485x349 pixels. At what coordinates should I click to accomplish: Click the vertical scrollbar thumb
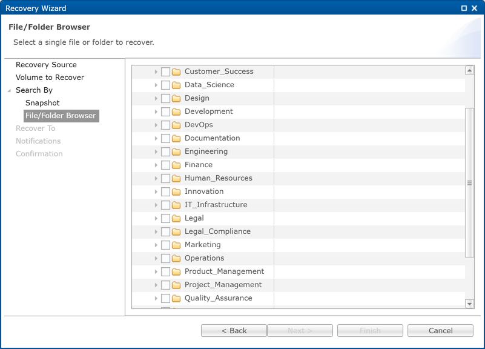coord(469,182)
